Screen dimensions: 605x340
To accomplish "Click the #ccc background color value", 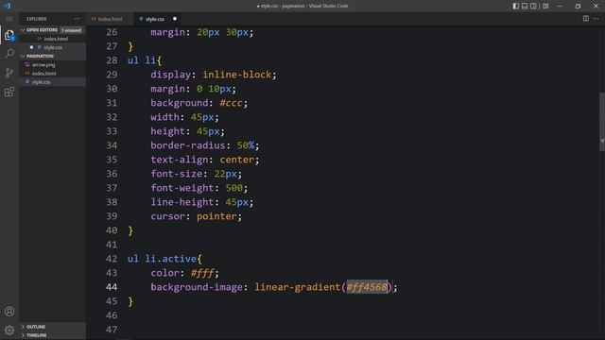I will pyautogui.click(x=231, y=103).
